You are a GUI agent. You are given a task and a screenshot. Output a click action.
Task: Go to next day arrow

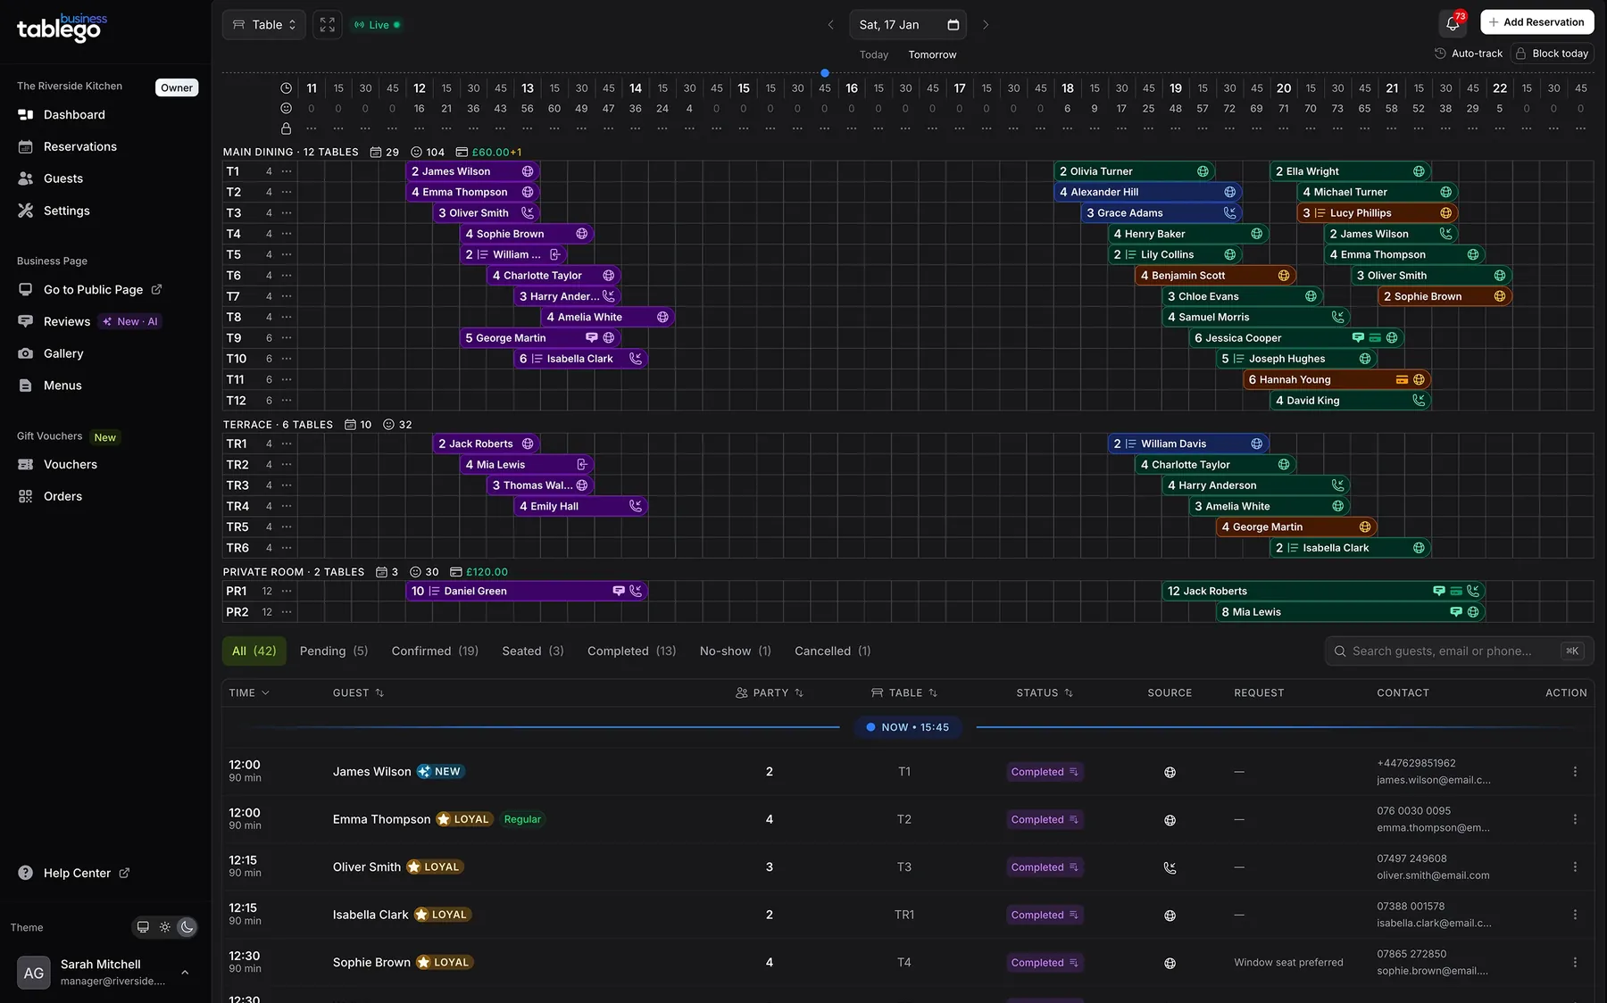[986, 25]
